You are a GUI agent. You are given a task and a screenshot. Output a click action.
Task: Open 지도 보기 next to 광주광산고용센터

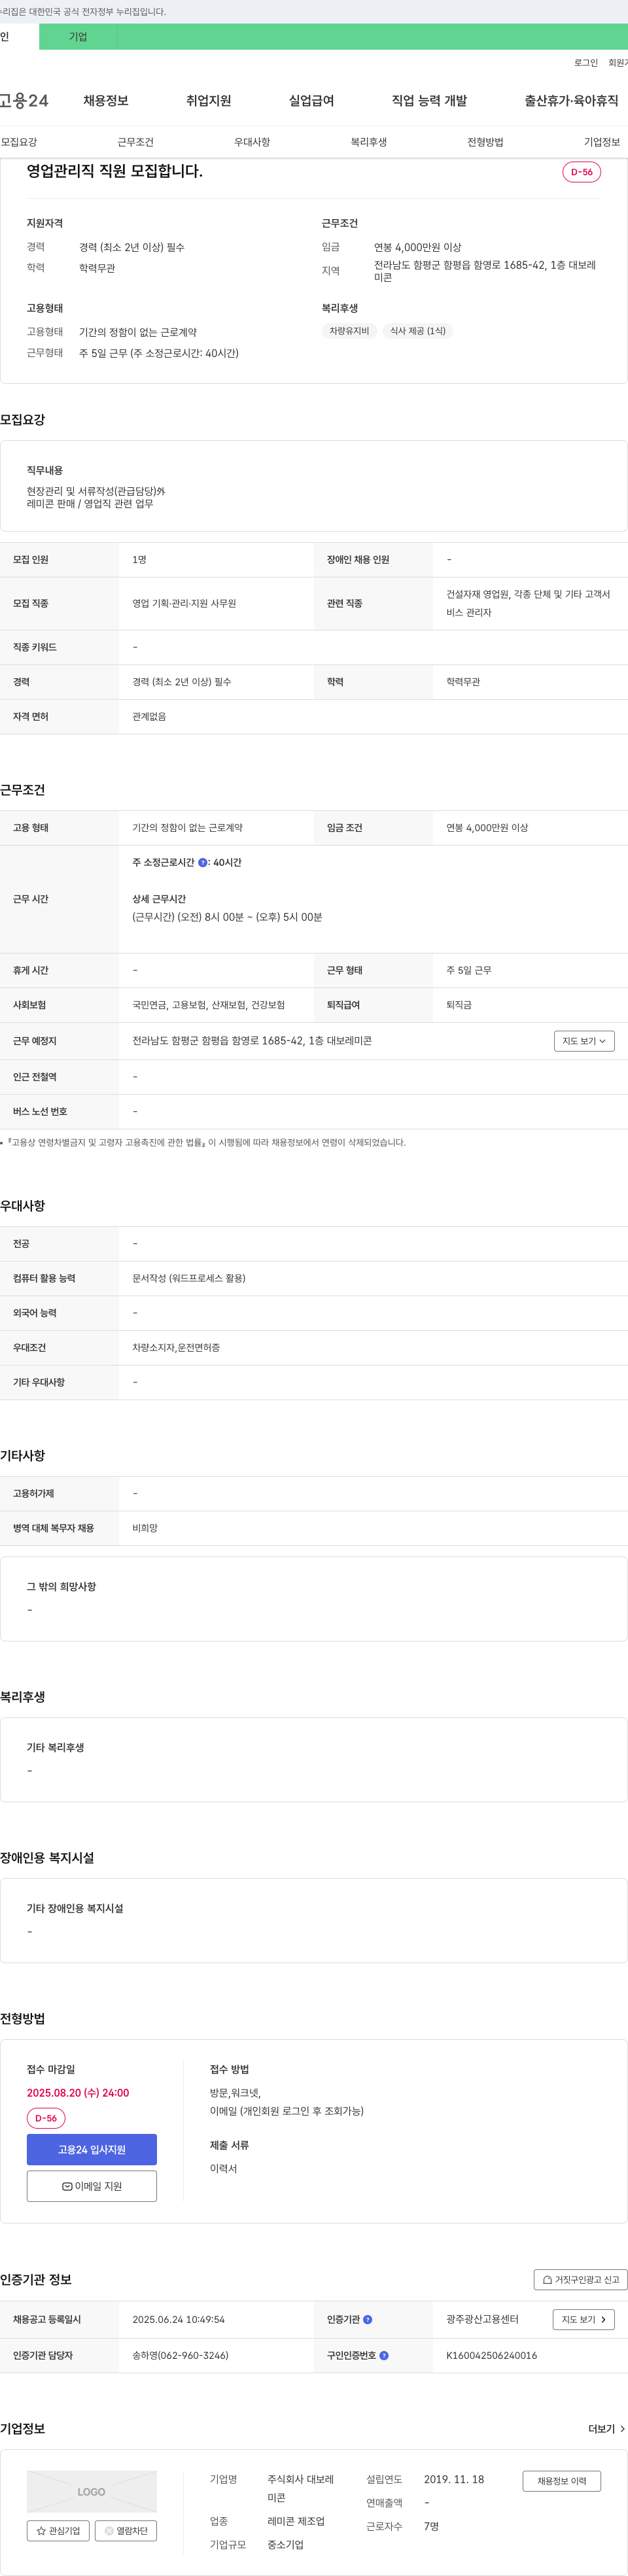[x=584, y=2319]
